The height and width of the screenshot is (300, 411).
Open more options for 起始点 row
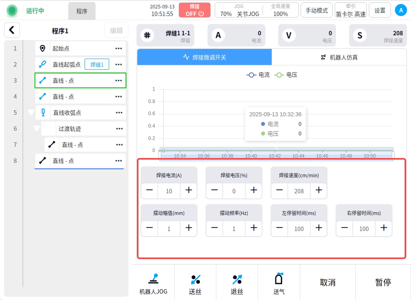tap(118, 49)
